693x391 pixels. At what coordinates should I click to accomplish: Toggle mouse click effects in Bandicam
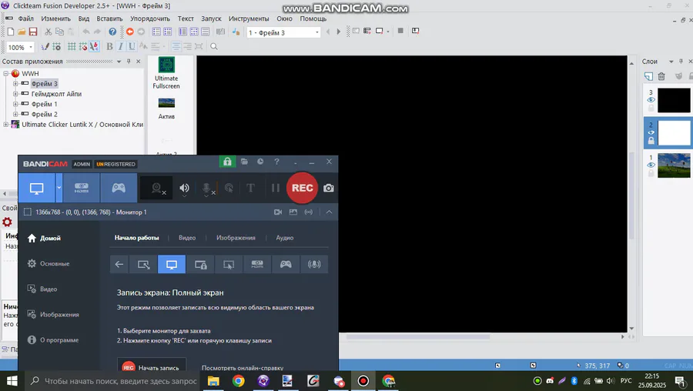pos(229,189)
